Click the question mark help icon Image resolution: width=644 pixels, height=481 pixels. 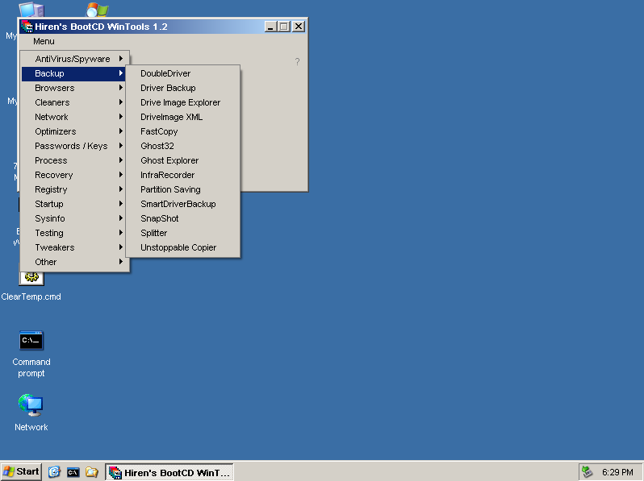pyautogui.click(x=297, y=62)
